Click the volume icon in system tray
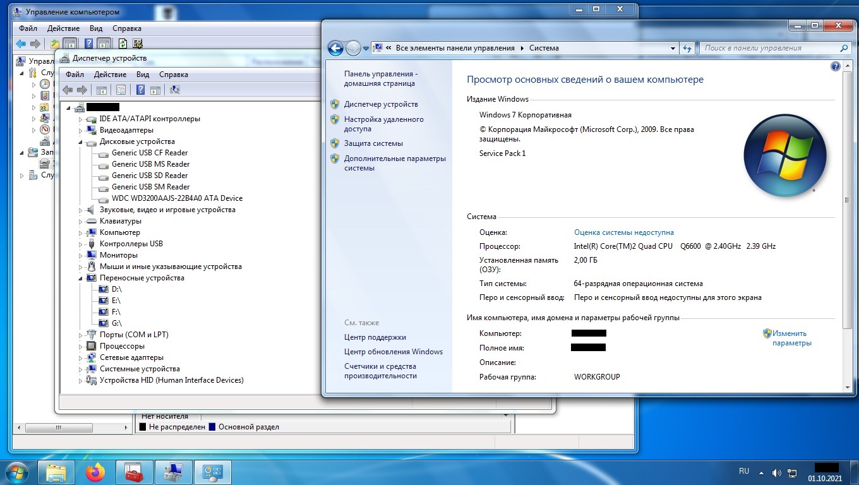The image size is (859, 485). (x=777, y=472)
